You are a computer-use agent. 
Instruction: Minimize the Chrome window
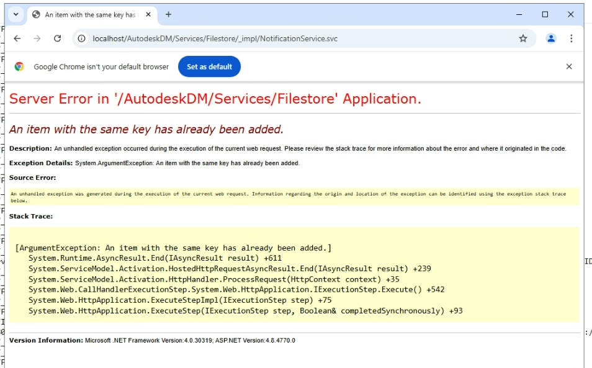(x=519, y=14)
